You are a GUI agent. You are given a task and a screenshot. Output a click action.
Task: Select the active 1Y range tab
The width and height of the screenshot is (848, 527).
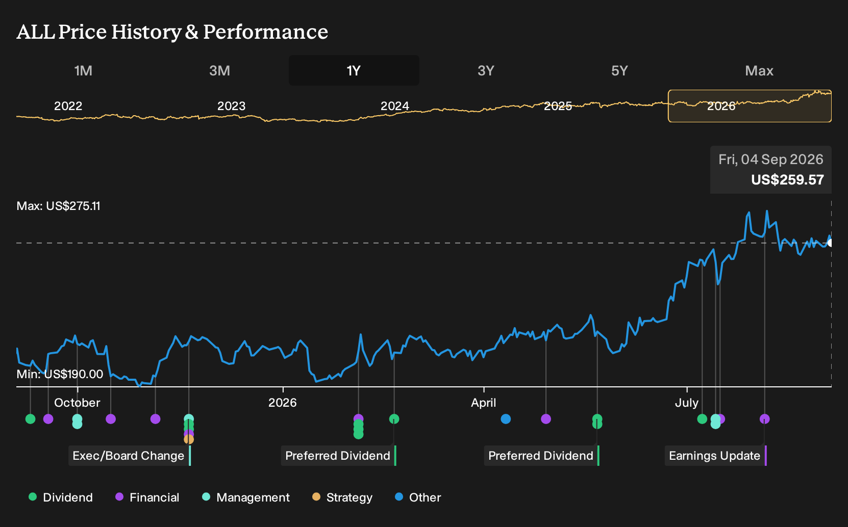[354, 70]
